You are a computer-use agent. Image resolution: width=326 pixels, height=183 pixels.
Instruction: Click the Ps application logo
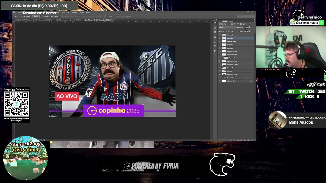click(x=15, y=12)
